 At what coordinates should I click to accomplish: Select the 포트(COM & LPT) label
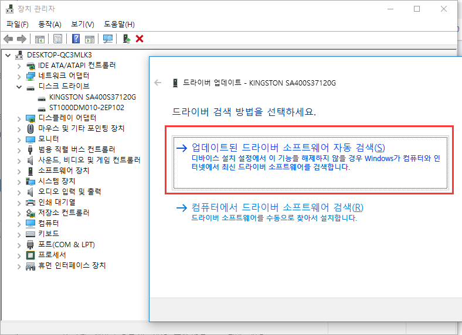[x=67, y=244]
